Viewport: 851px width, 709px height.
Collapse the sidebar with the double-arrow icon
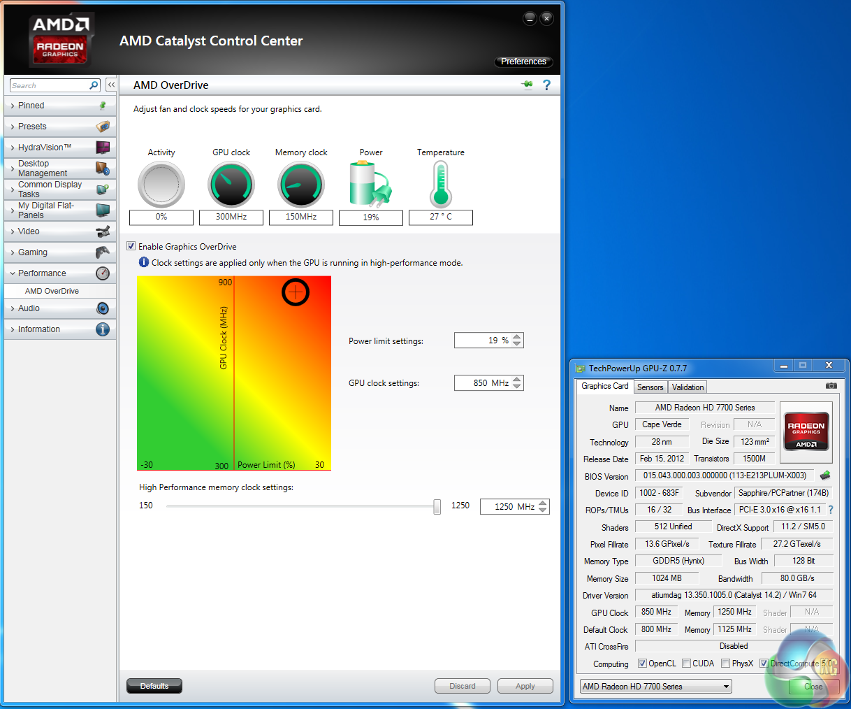[111, 85]
